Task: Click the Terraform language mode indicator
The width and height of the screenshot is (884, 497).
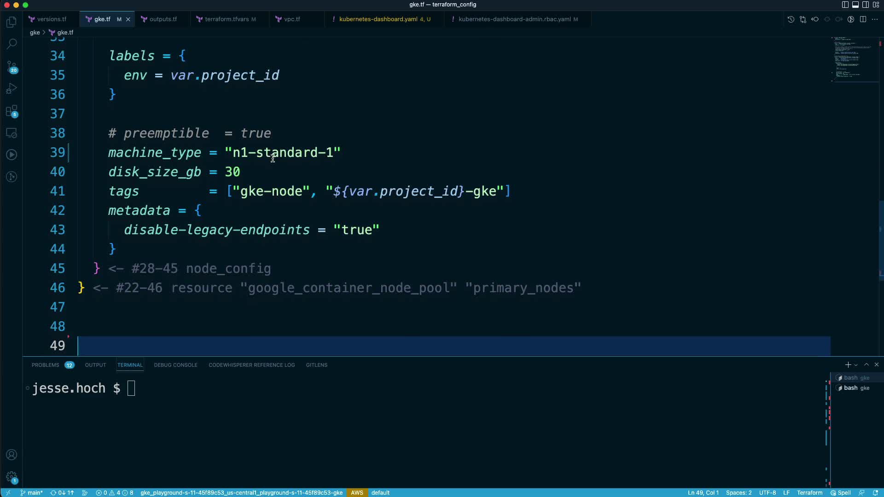Action: pyautogui.click(x=809, y=492)
